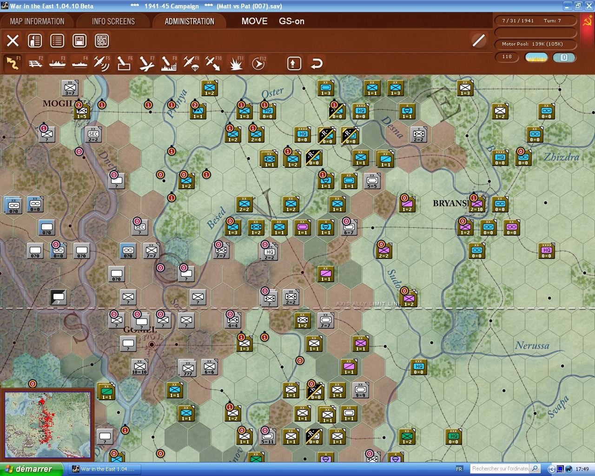
Task: Select the purple XXXX HQ unit
Action: 547,250
